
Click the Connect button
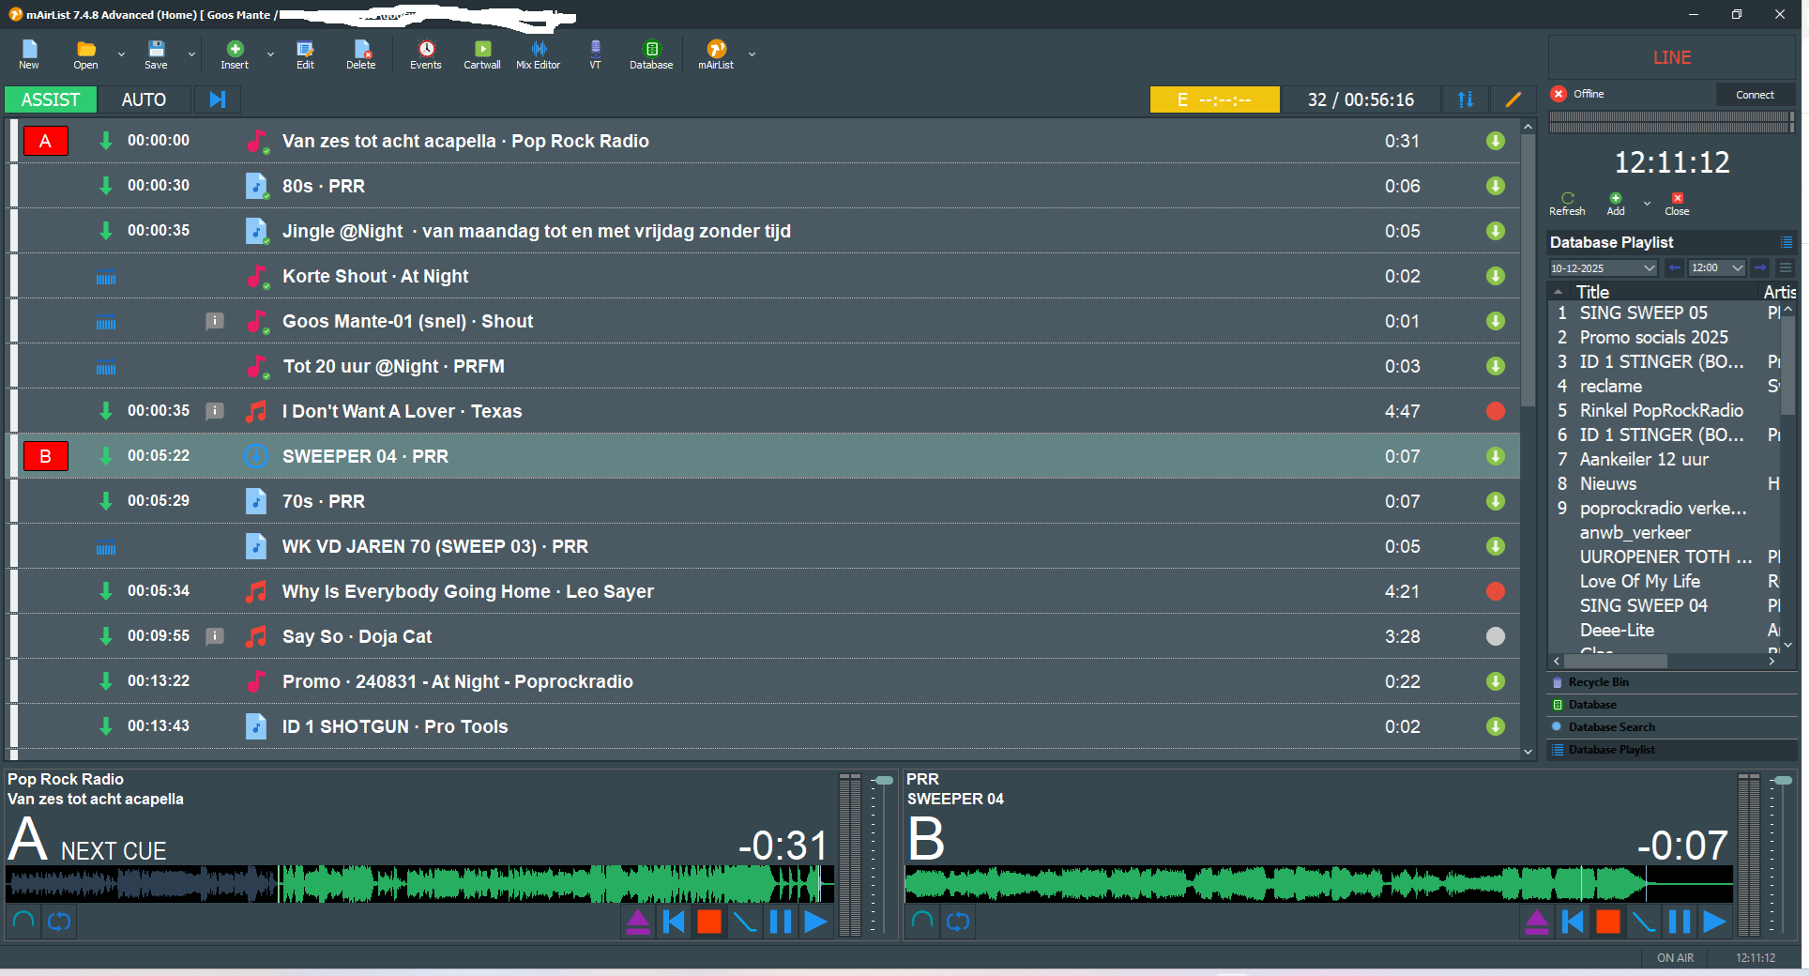1755,95
